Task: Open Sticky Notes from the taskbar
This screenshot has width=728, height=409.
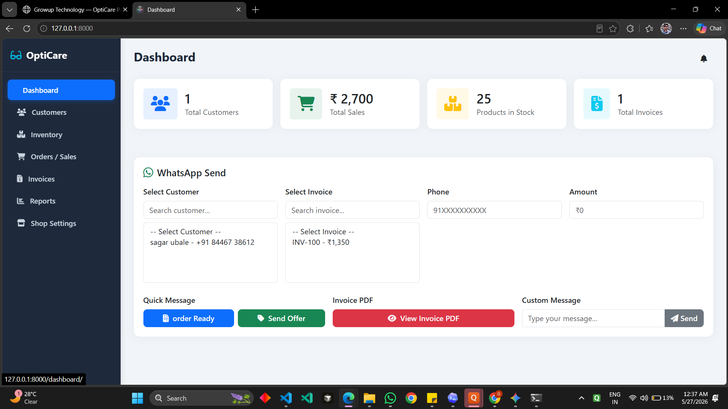Action: pos(432,398)
